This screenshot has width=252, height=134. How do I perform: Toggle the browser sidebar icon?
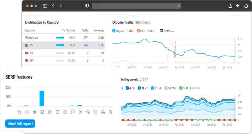tap(45, 6)
